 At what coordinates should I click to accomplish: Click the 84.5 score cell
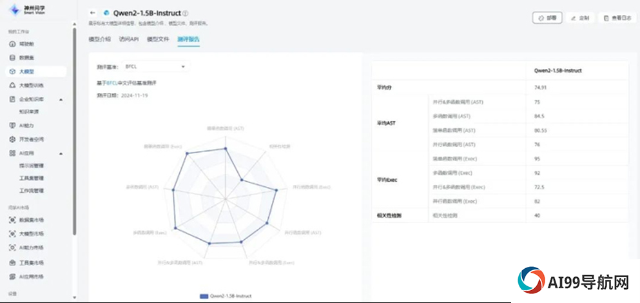tap(577, 116)
